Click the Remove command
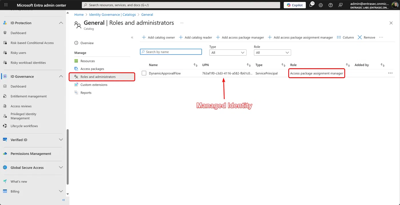Image resolution: width=400 pixels, height=205 pixels. [366, 37]
